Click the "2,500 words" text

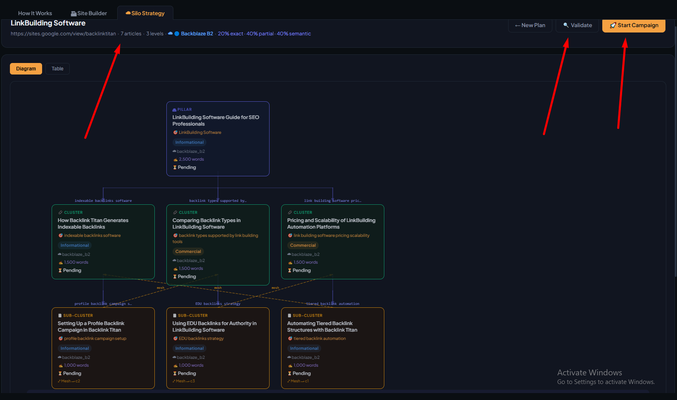[191, 160]
